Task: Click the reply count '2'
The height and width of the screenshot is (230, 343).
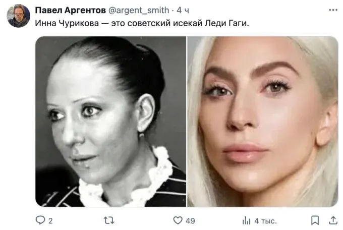Action: tap(50, 221)
